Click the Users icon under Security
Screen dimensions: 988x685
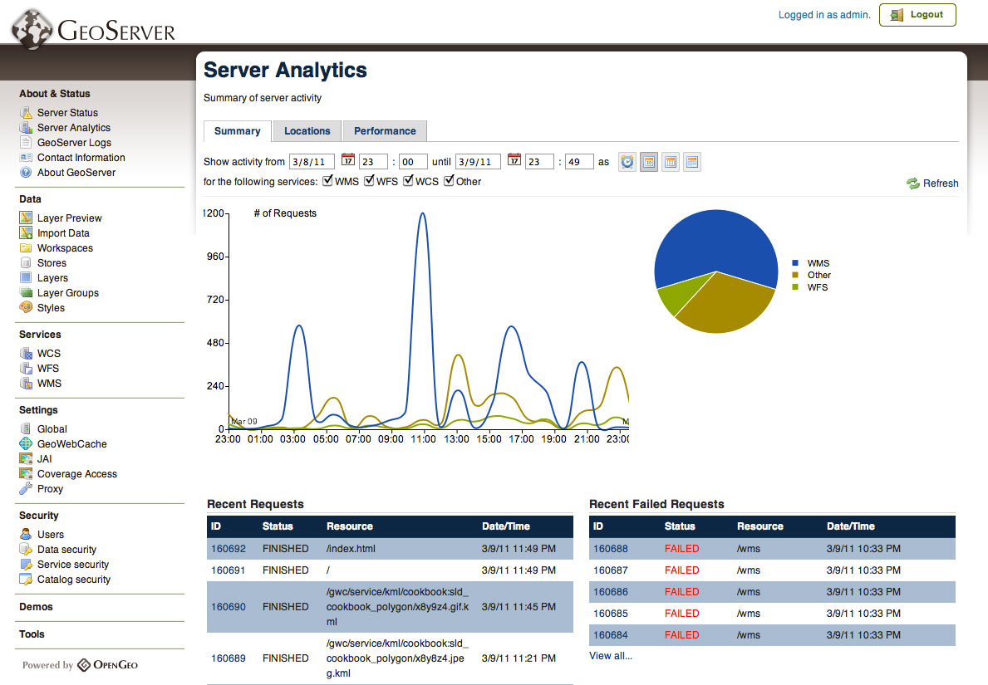click(x=26, y=535)
